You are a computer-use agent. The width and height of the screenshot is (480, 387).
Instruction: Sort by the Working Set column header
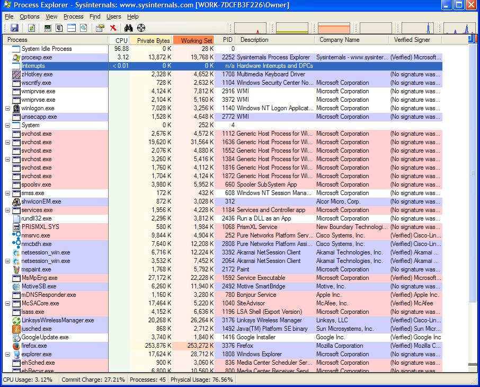click(193, 40)
